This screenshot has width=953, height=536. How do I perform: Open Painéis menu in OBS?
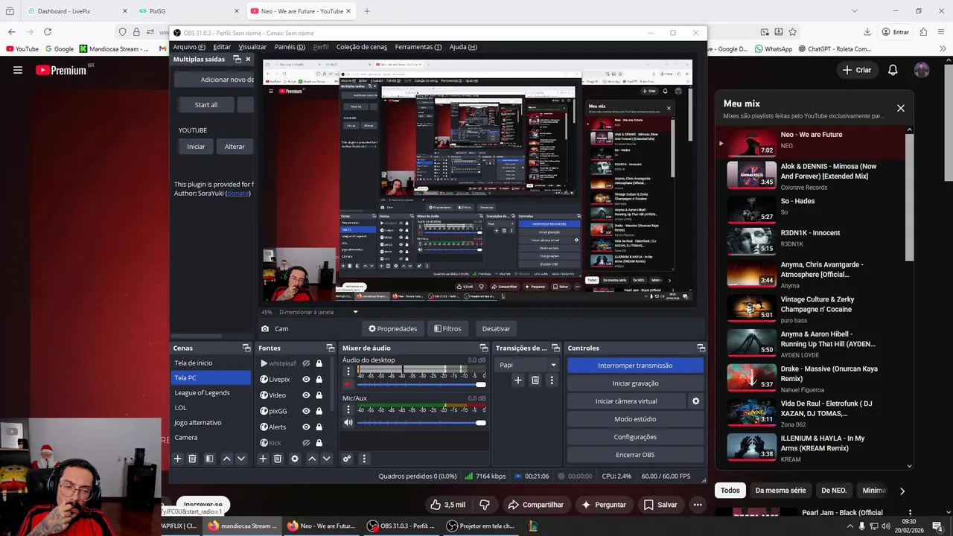[x=290, y=47]
